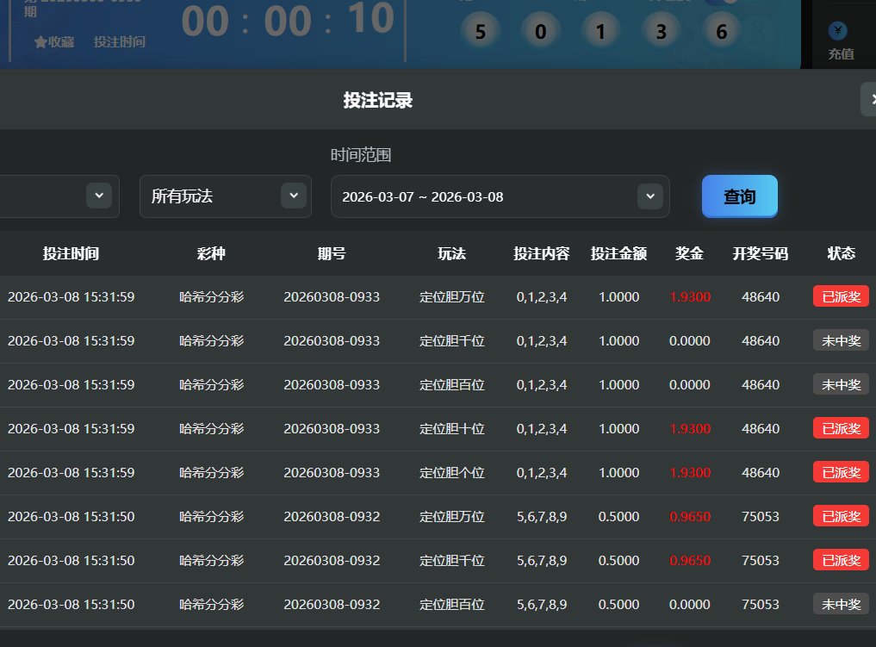Click the 投注时间 column header
Image resolution: width=876 pixels, height=647 pixels.
coord(71,253)
